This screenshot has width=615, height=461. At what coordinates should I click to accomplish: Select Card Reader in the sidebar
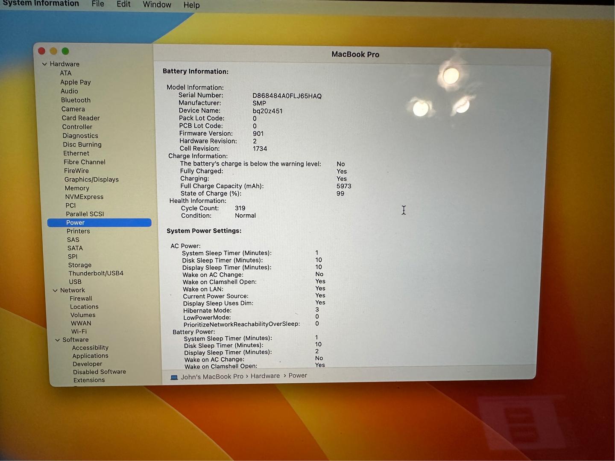pos(81,118)
